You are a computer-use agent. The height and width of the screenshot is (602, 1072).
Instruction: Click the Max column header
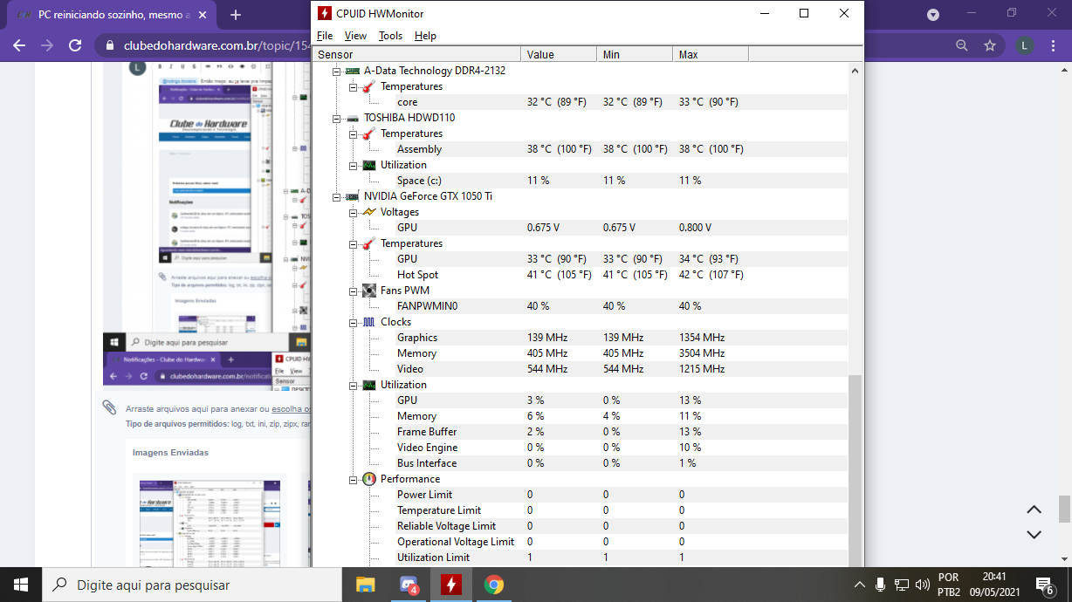711,54
